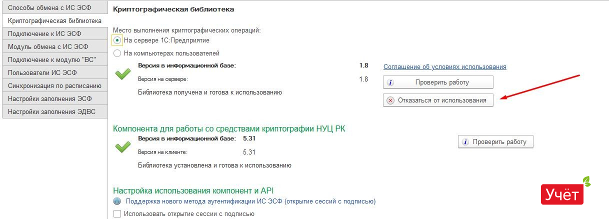
Task: Choose На компьютерах пользователей radio option
Action: (x=117, y=53)
